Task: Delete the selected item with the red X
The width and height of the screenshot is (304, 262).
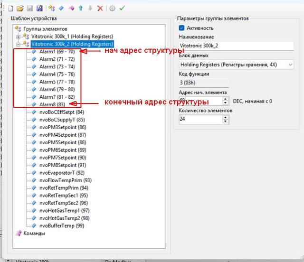Action: coord(100,8)
